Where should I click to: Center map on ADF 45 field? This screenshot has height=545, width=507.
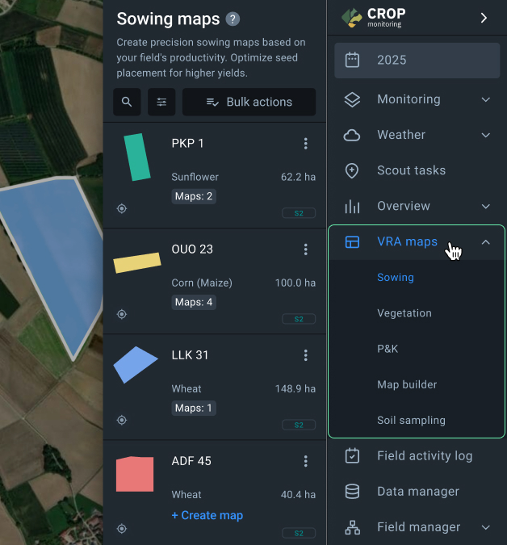[122, 529]
